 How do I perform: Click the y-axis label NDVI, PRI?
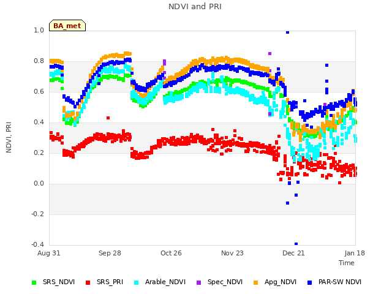pyautogui.click(x=9, y=137)
